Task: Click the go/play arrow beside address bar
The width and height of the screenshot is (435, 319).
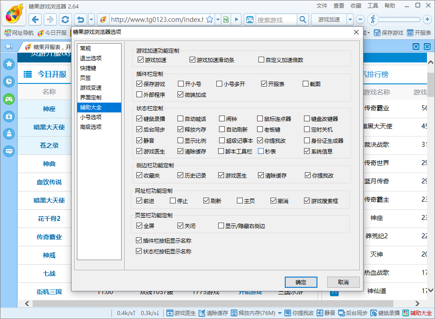Action: (x=237, y=19)
